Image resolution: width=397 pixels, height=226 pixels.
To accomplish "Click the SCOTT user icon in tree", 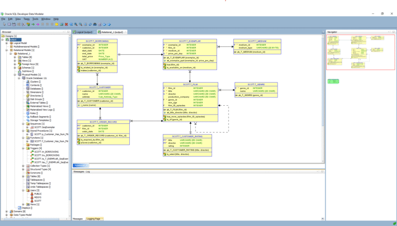I will [x=32, y=200].
